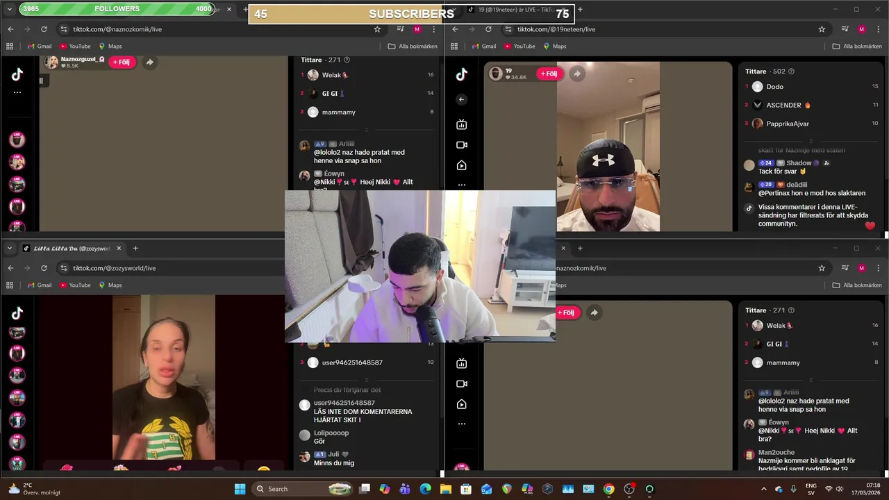
Task: Expand viewer list under PapprikaAjvar
Action: 811,141
